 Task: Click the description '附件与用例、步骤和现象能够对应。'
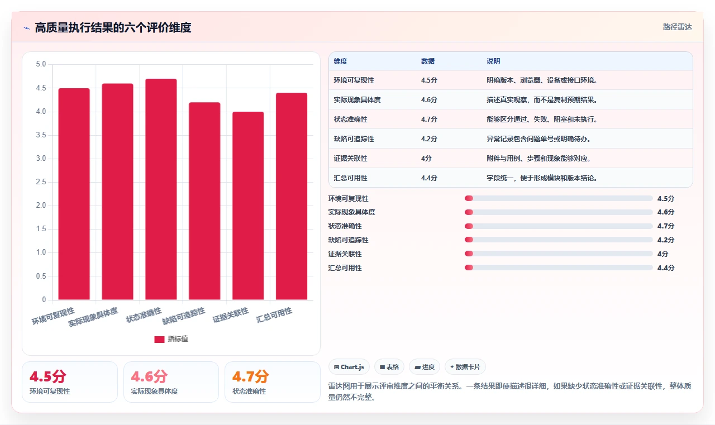point(539,159)
